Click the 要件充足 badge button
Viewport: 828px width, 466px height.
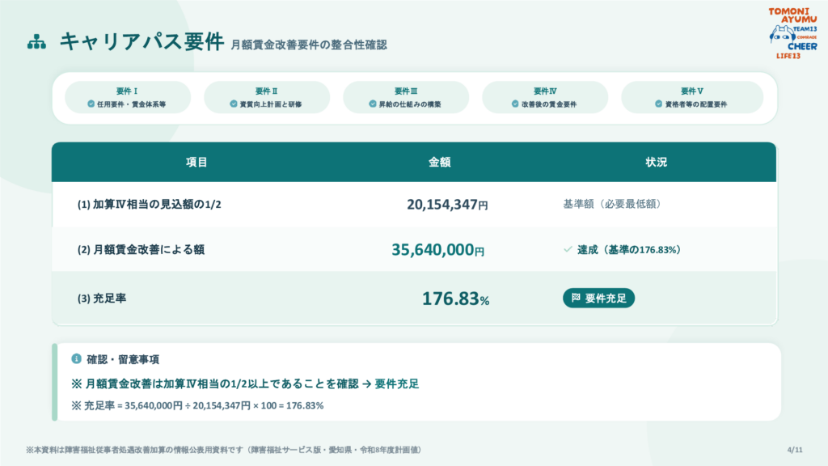pos(598,298)
